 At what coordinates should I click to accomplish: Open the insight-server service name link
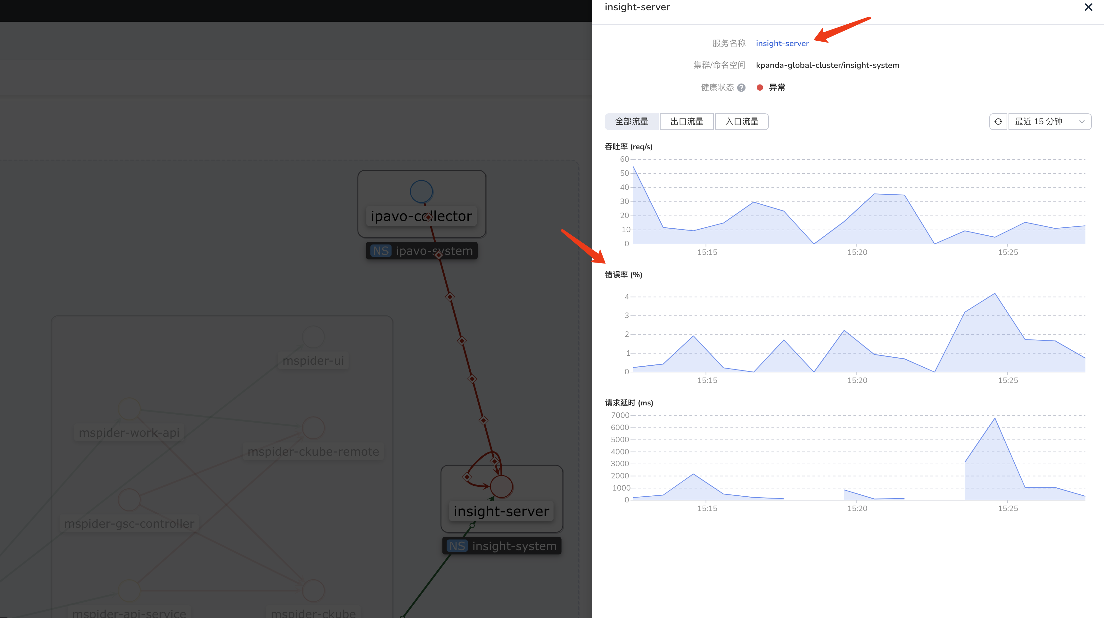782,43
